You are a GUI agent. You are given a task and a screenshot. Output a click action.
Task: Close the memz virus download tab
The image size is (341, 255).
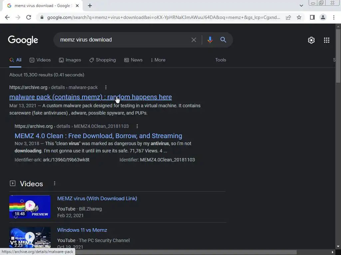click(77, 6)
